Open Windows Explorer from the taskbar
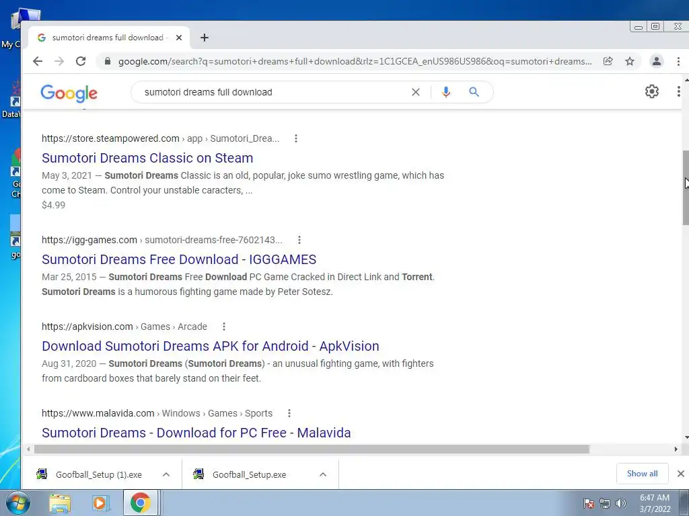This screenshot has width=689, height=516. (60, 503)
